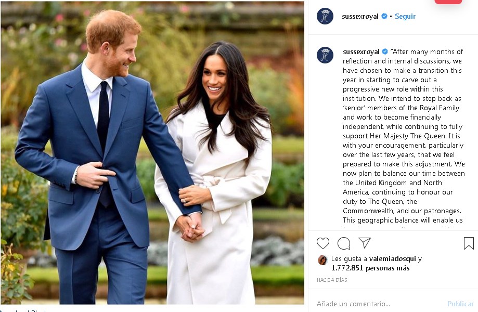Screen dimensions: 478x312
Task: Click the couple photo in the post
Action: [152, 153]
